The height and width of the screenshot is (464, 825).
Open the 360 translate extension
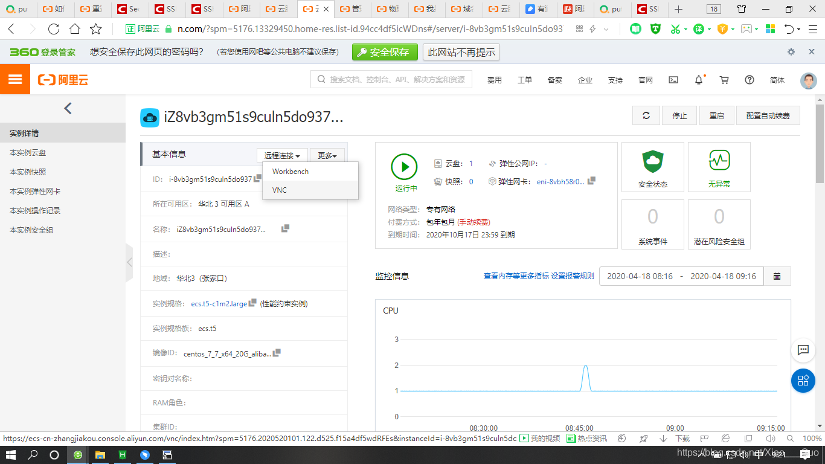[x=698, y=29]
